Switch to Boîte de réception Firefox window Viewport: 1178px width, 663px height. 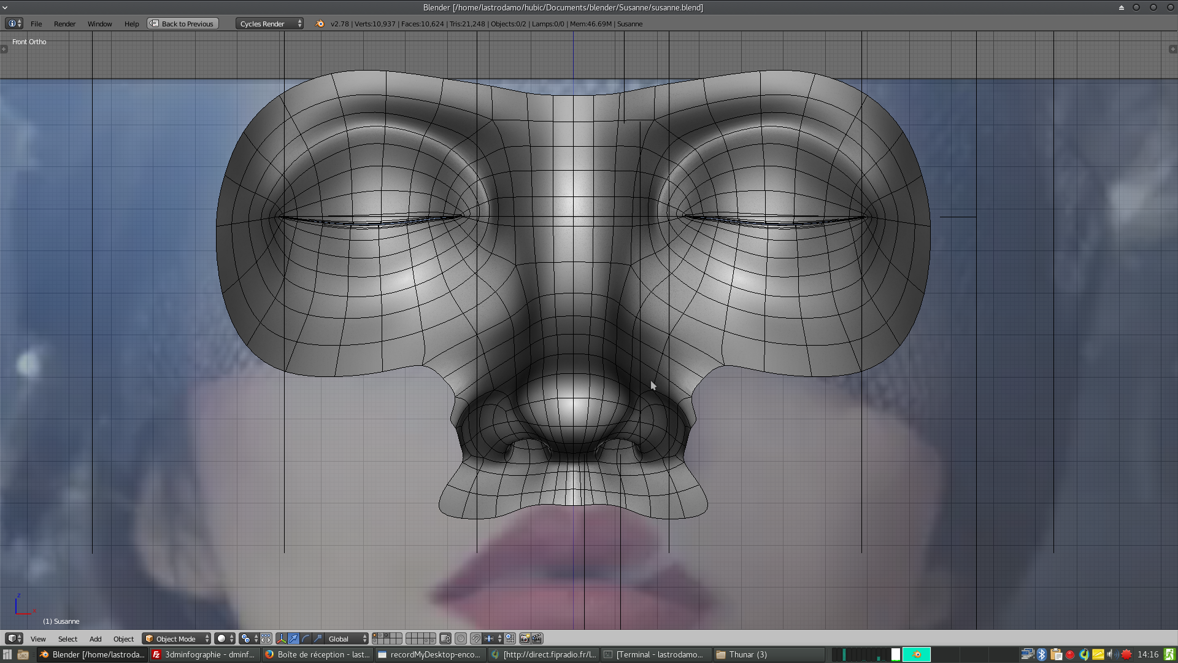(318, 654)
